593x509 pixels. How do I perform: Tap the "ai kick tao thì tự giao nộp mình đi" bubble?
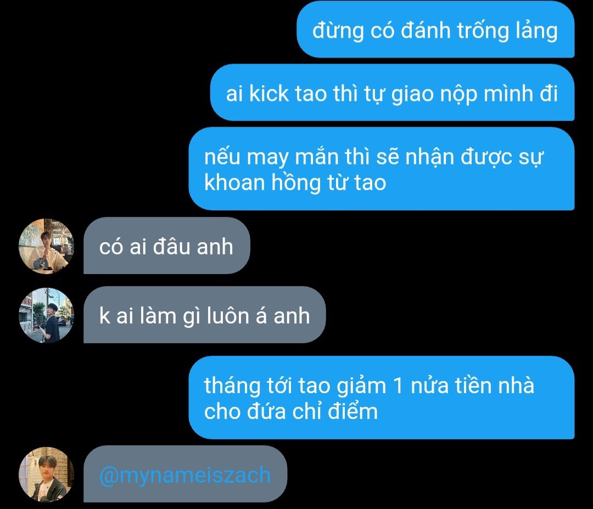(x=392, y=93)
